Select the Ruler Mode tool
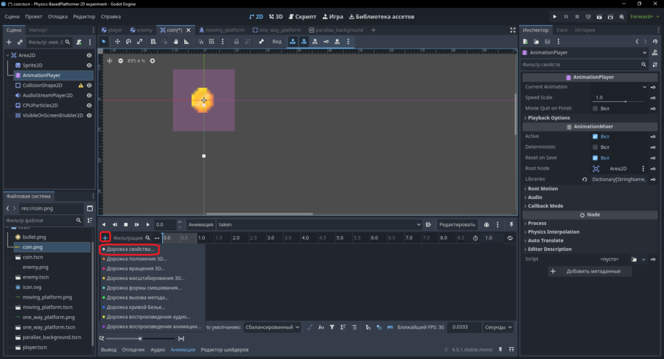664x359 pixels. pos(187,41)
